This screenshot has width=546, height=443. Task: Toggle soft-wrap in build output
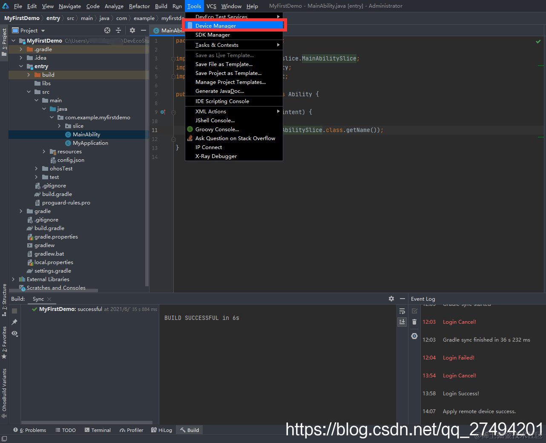[x=402, y=311]
